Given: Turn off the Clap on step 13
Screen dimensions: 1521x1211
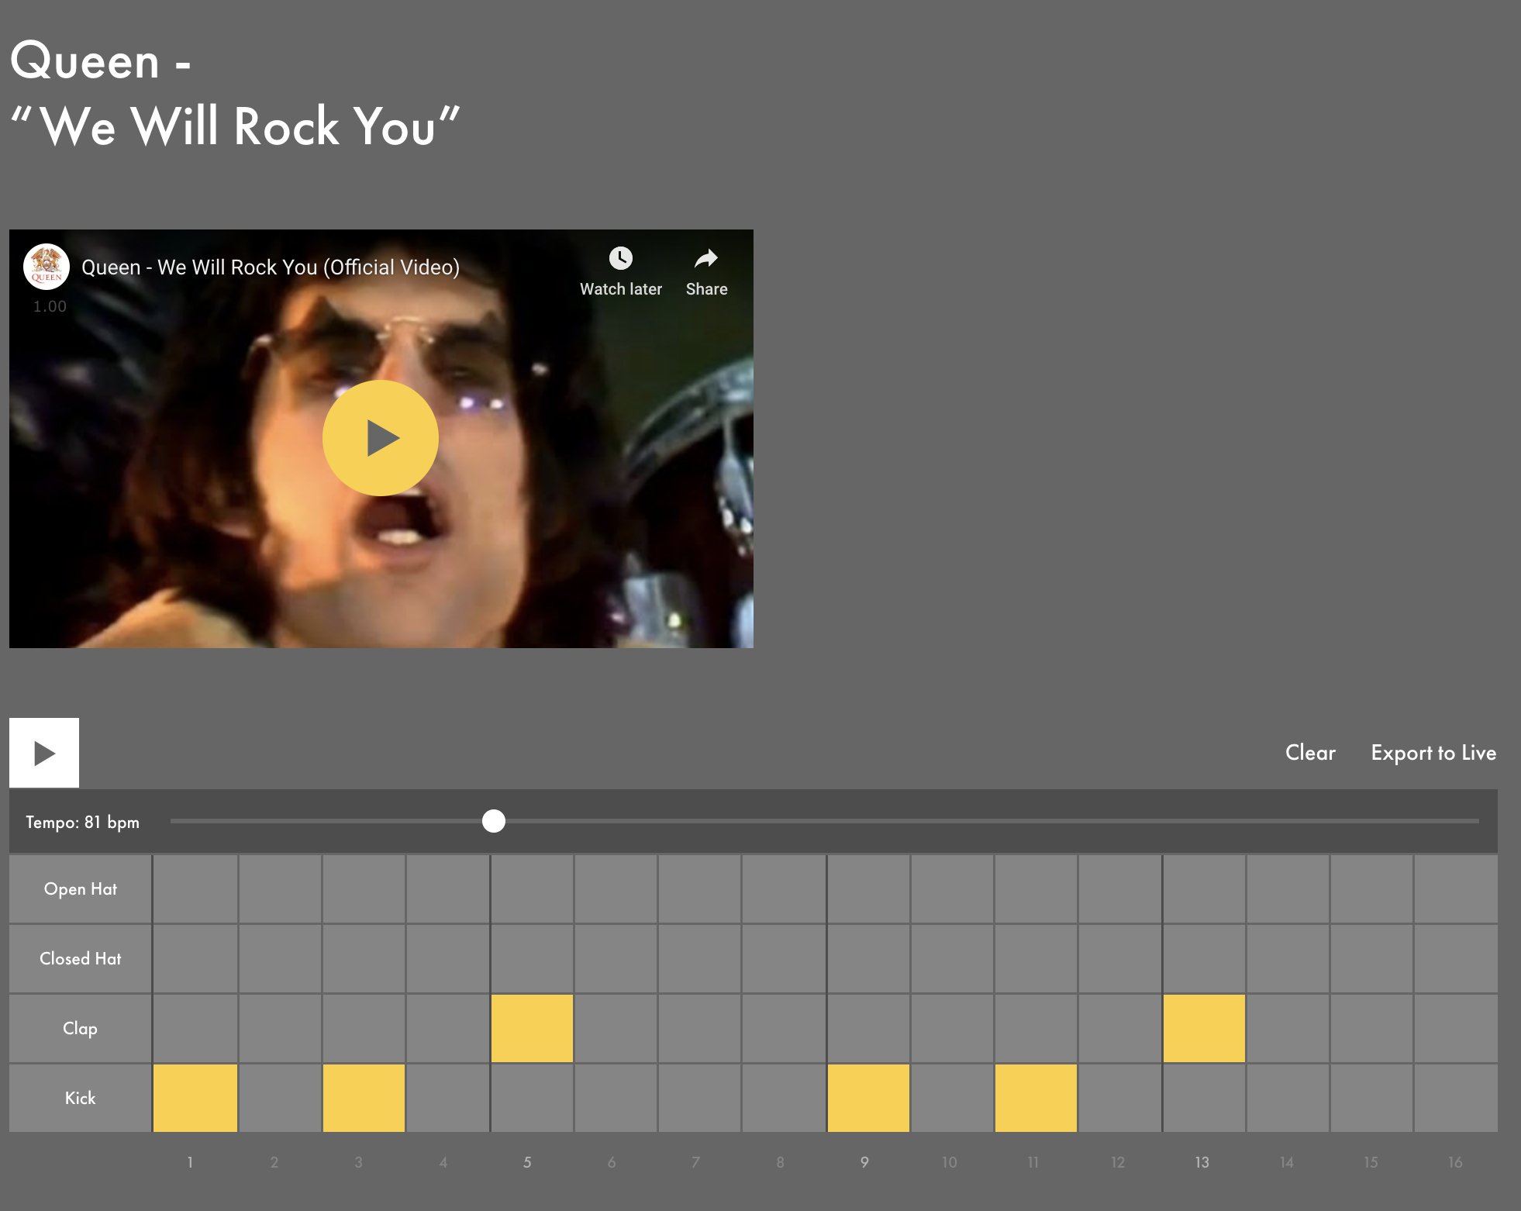Looking at the screenshot, I should point(1204,1028).
